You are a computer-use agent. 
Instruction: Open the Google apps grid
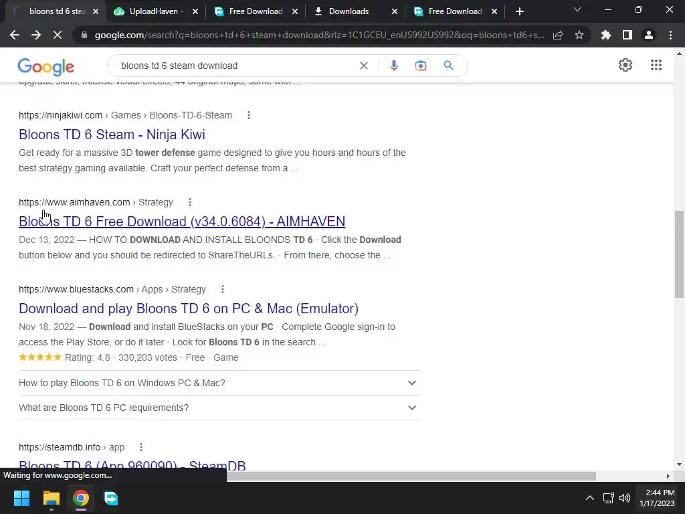coord(656,65)
